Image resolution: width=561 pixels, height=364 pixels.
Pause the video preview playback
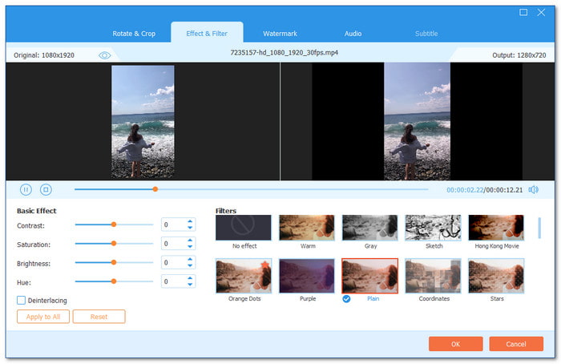pos(26,189)
